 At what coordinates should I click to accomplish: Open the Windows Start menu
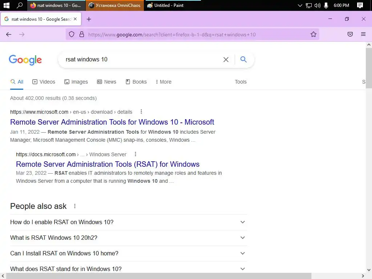pyautogui.click(x=7, y=5)
